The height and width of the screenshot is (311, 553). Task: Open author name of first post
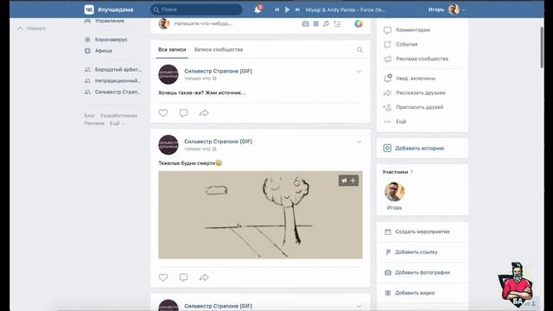pos(218,71)
